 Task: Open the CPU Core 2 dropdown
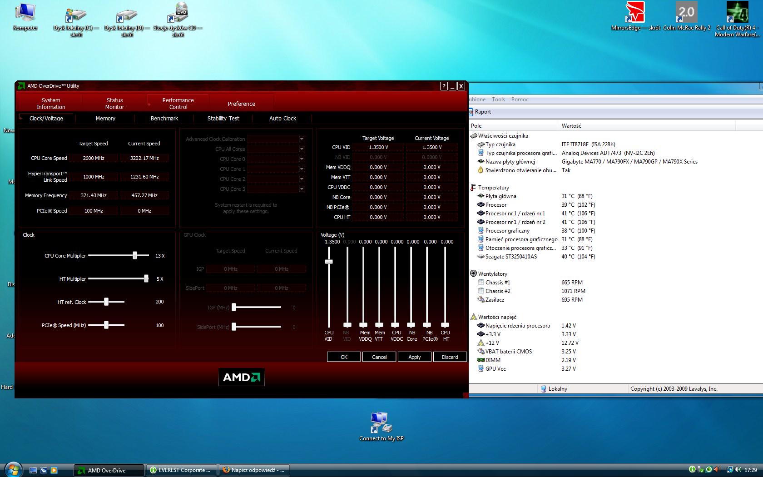coord(302,179)
